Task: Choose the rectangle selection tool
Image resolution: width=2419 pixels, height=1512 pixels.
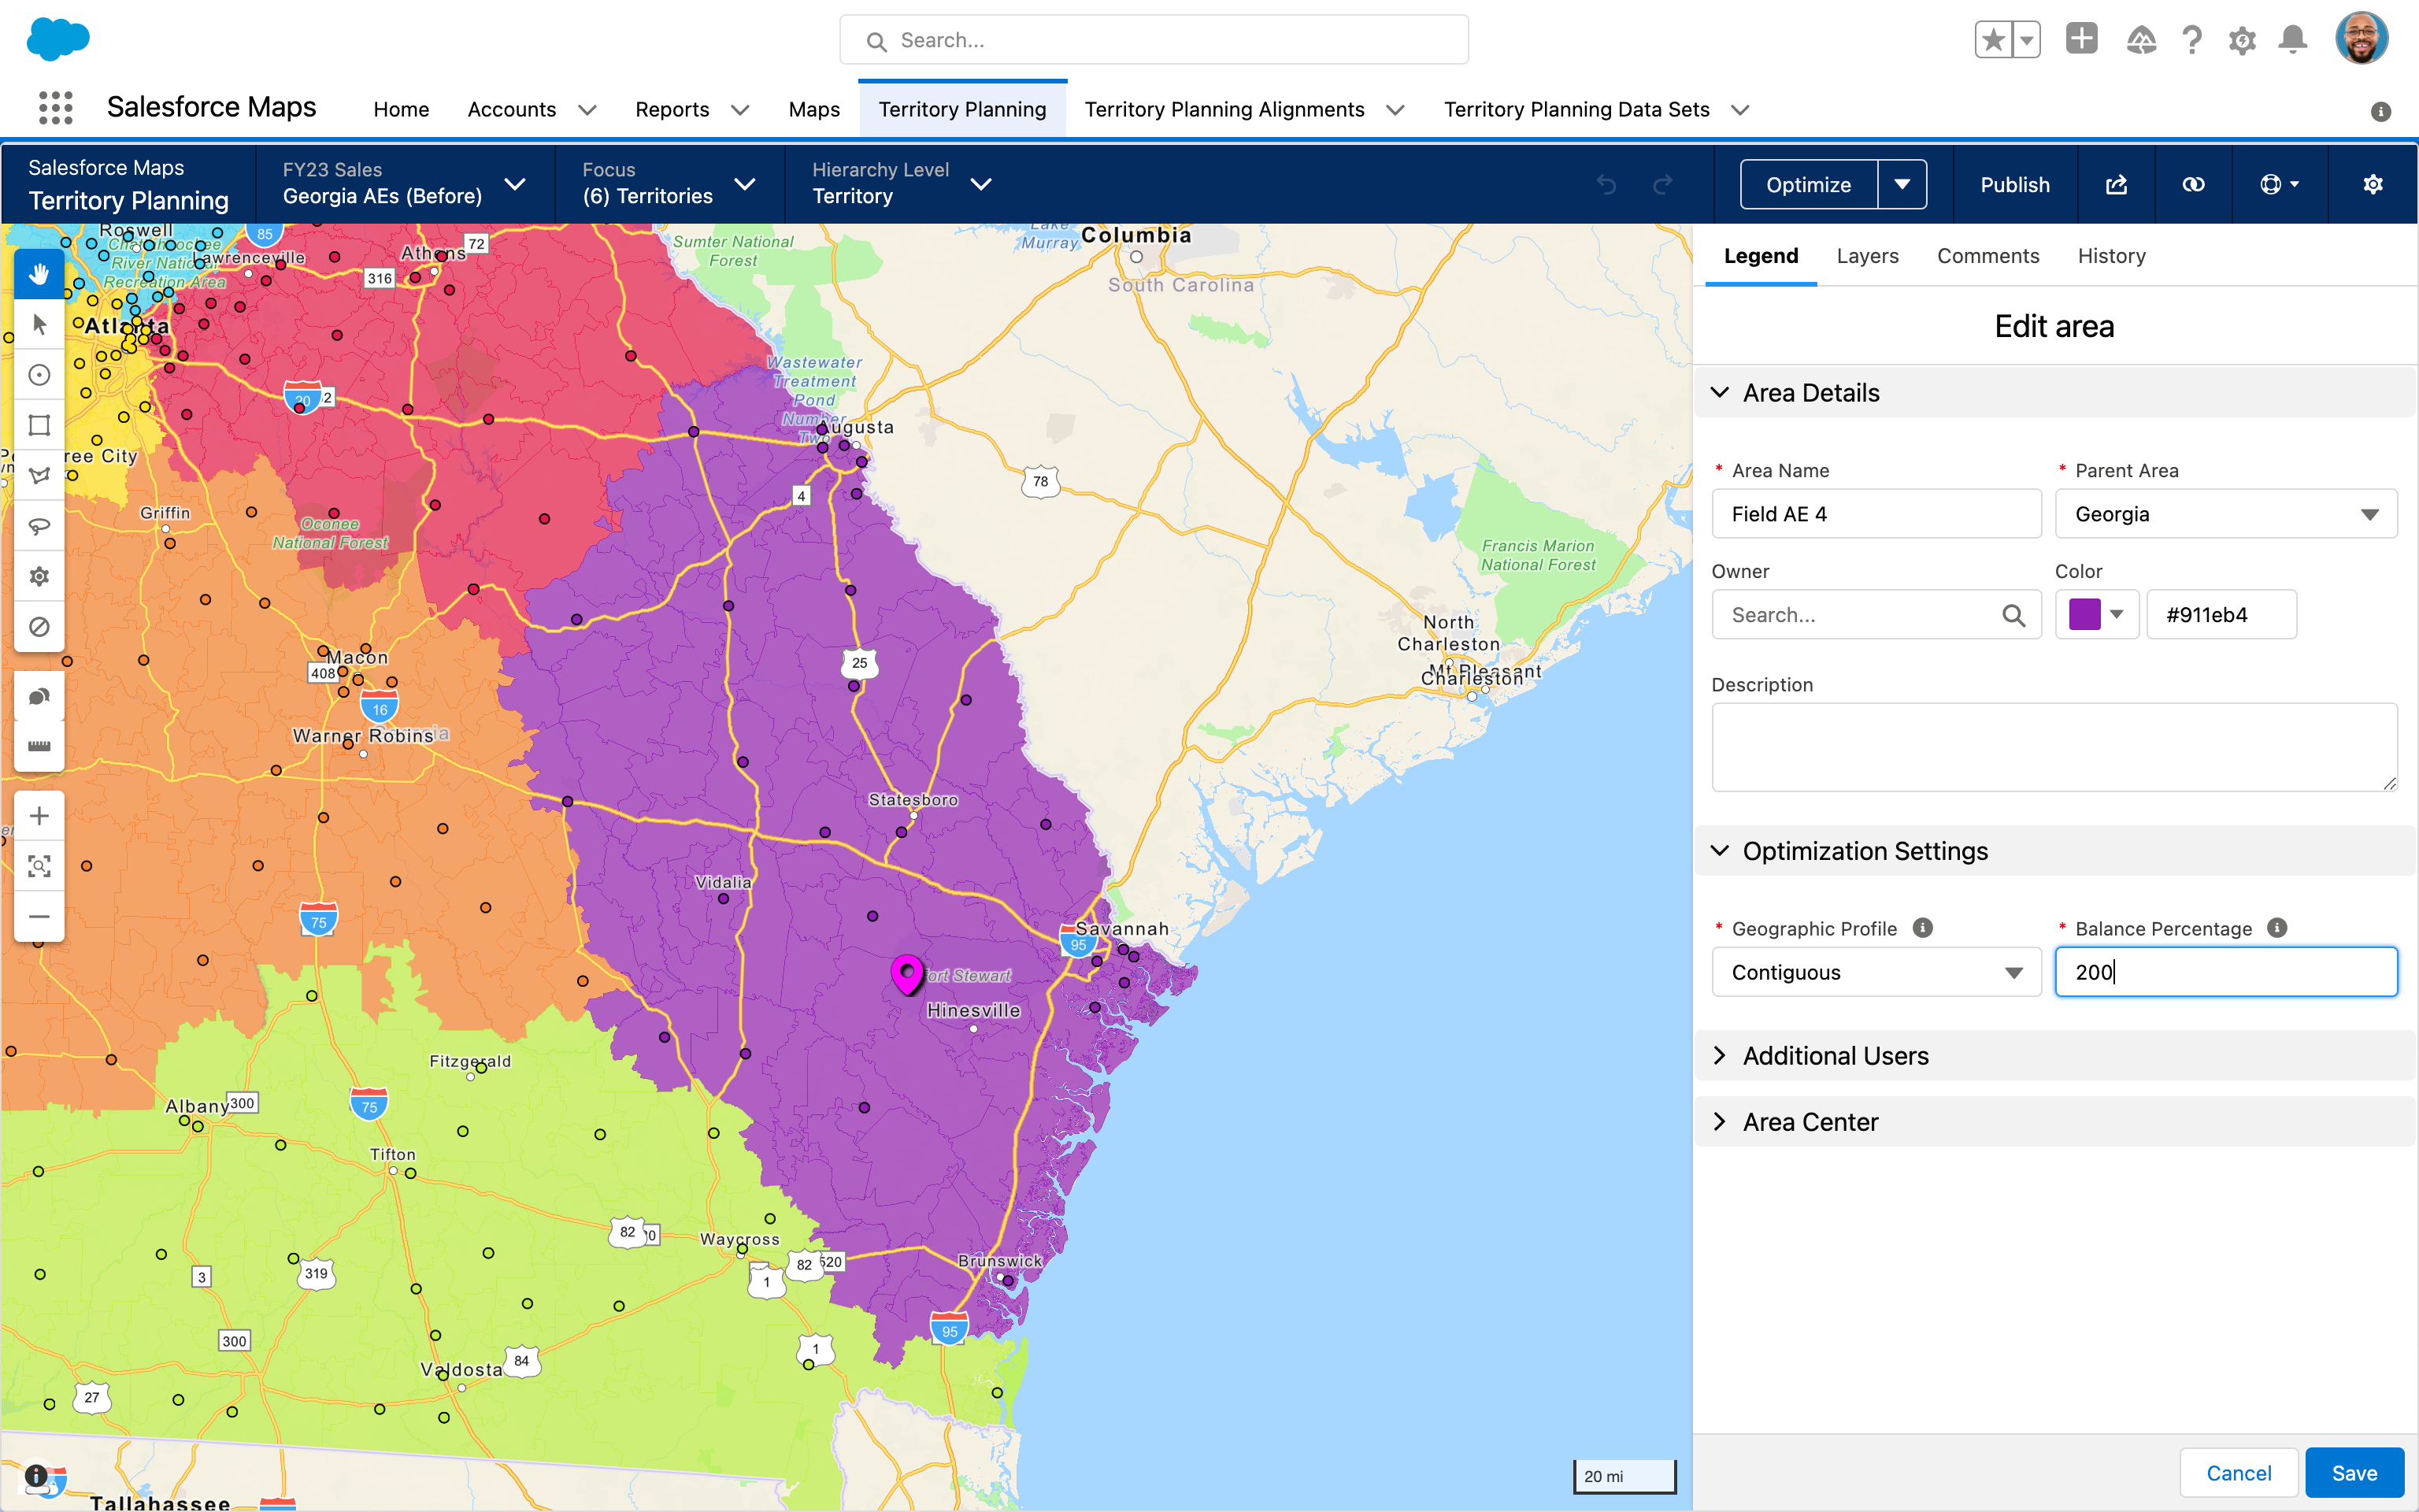Action: click(39, 425)
